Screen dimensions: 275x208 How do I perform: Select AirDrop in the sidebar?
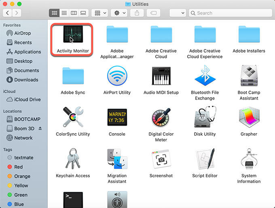[x=23, y=33]
